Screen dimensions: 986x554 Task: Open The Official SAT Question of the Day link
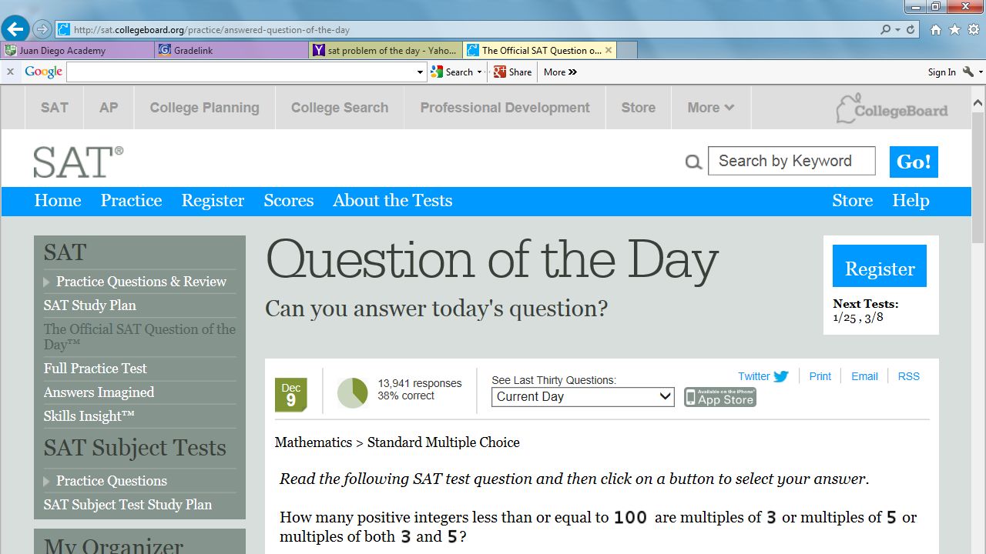point(139,336)
